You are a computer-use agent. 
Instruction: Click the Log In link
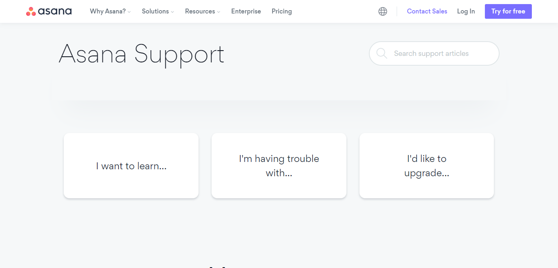pyautogui.click(x=466, y=11)
